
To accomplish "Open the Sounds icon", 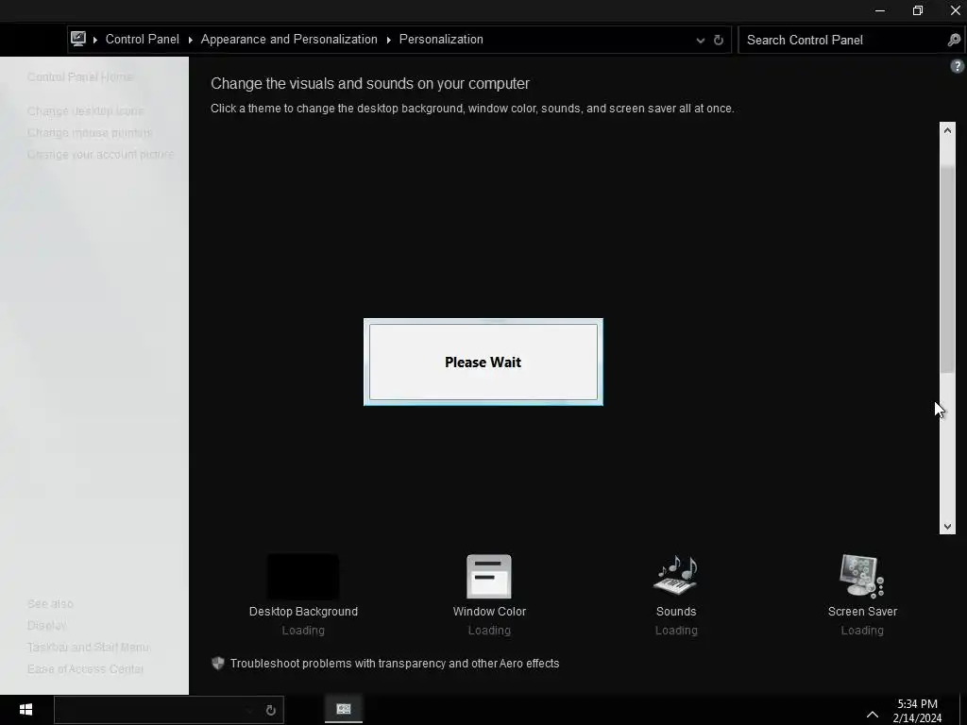I will [676, 575].
